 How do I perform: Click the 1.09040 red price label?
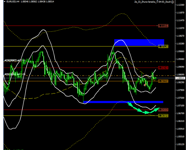pos(163,68)
